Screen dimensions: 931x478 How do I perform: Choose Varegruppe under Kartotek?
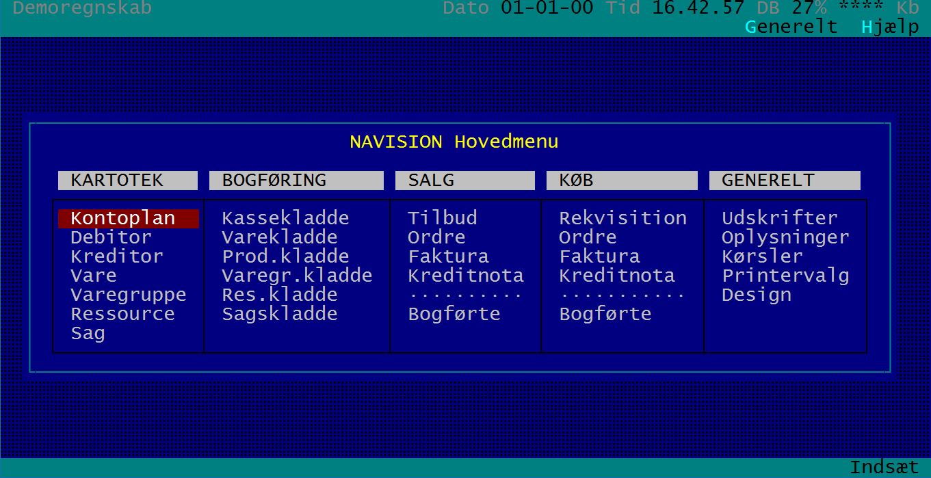tap(129, 295)
